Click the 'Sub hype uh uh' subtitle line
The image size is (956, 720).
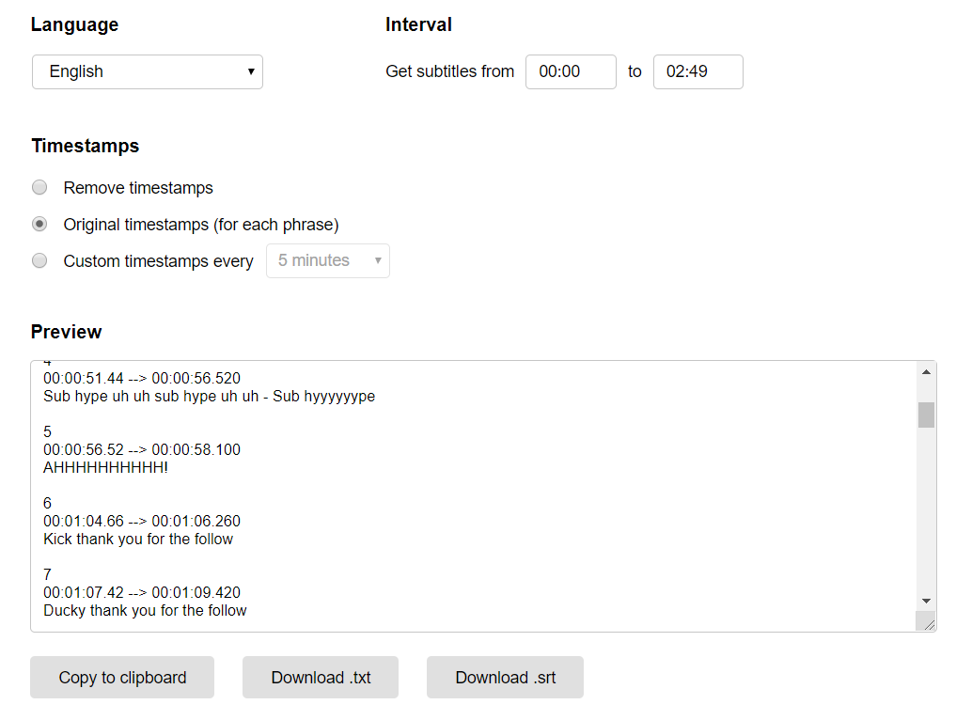pos(209,397)
